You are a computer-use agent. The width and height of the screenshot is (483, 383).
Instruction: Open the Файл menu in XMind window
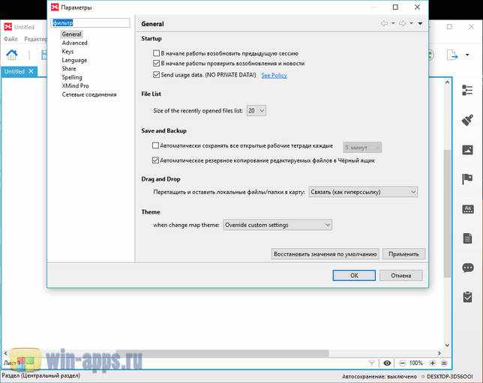tap(10, 39)
